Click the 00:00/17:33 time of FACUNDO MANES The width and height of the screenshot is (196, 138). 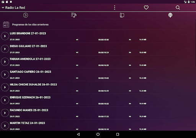coord(103,117)
